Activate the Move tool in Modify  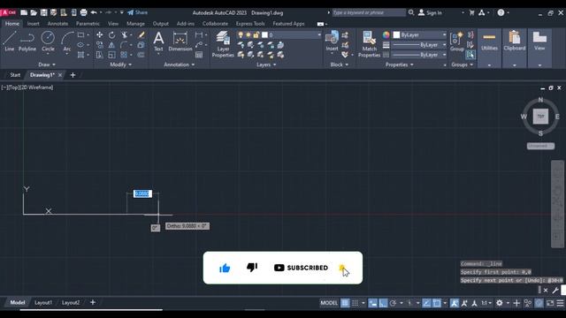(99, 35)
